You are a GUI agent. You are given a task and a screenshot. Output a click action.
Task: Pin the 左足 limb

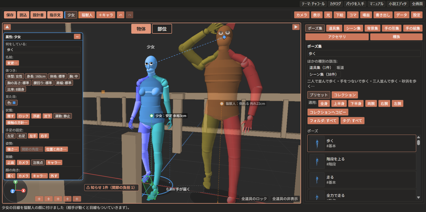point(11,136)
